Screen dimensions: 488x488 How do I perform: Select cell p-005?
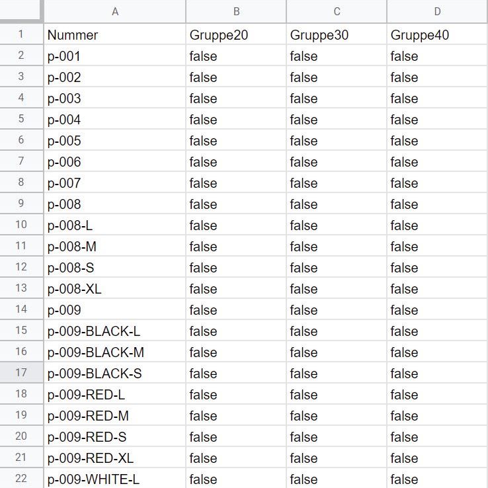pyautogui.click(x=115, y=140)
